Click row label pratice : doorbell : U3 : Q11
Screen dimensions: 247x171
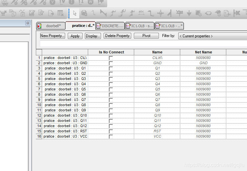coord(65,121)
